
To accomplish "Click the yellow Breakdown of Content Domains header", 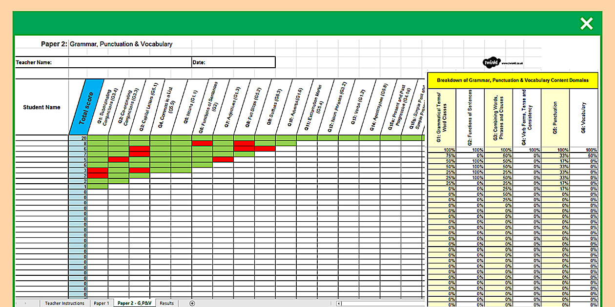I will tap(512, 80).
